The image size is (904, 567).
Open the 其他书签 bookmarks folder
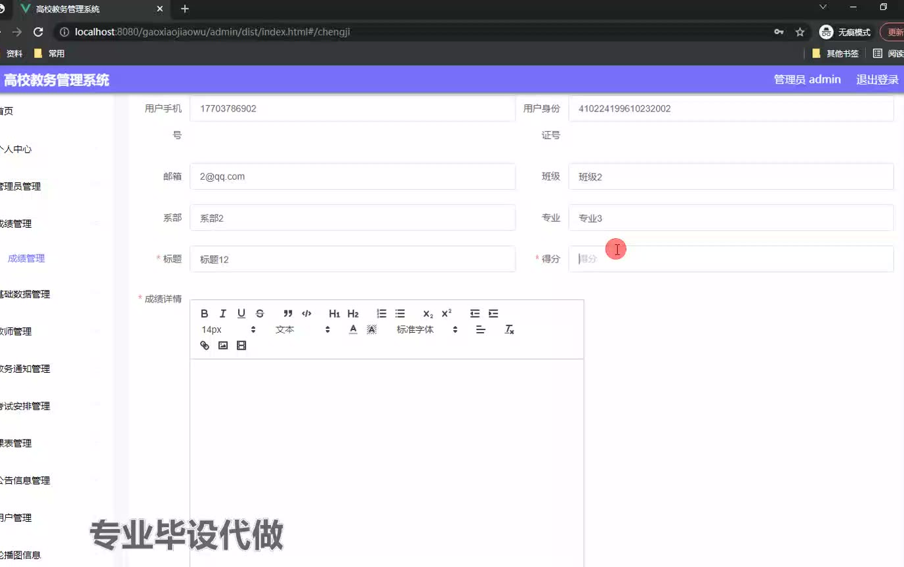click(x=836, y=54)
